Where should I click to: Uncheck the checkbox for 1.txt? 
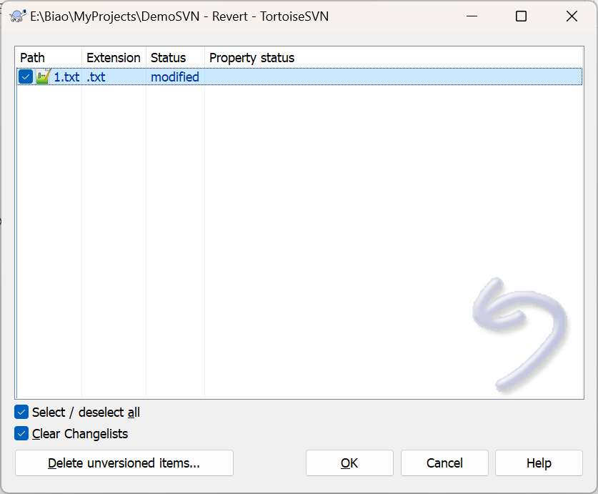26,76
